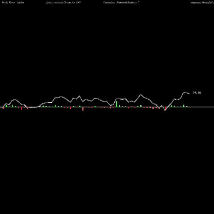The width and height of the screenshot is (214, 214).
Task: Click the 'Daily Force Index' title text
Action: point(13,3)
